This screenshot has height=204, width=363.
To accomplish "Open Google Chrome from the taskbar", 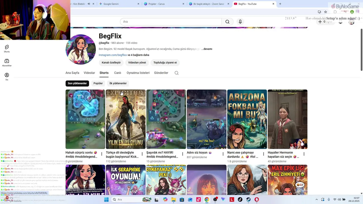I will [207, 199].
